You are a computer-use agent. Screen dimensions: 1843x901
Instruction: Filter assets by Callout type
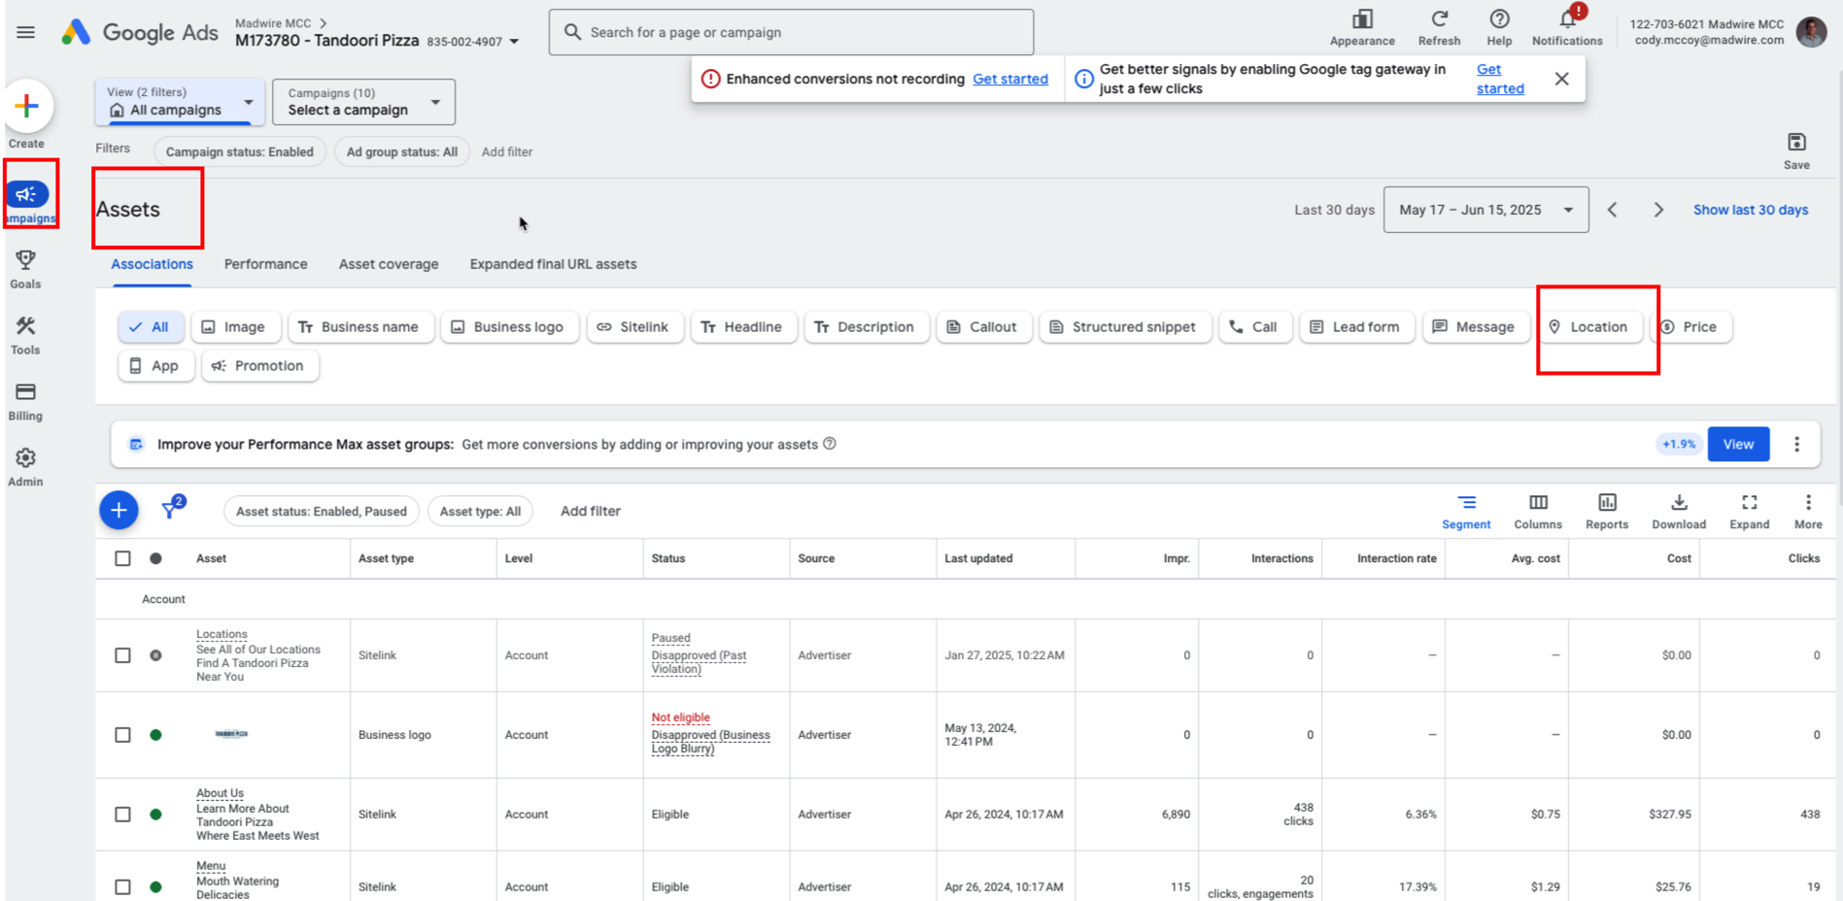click(983, 327)
